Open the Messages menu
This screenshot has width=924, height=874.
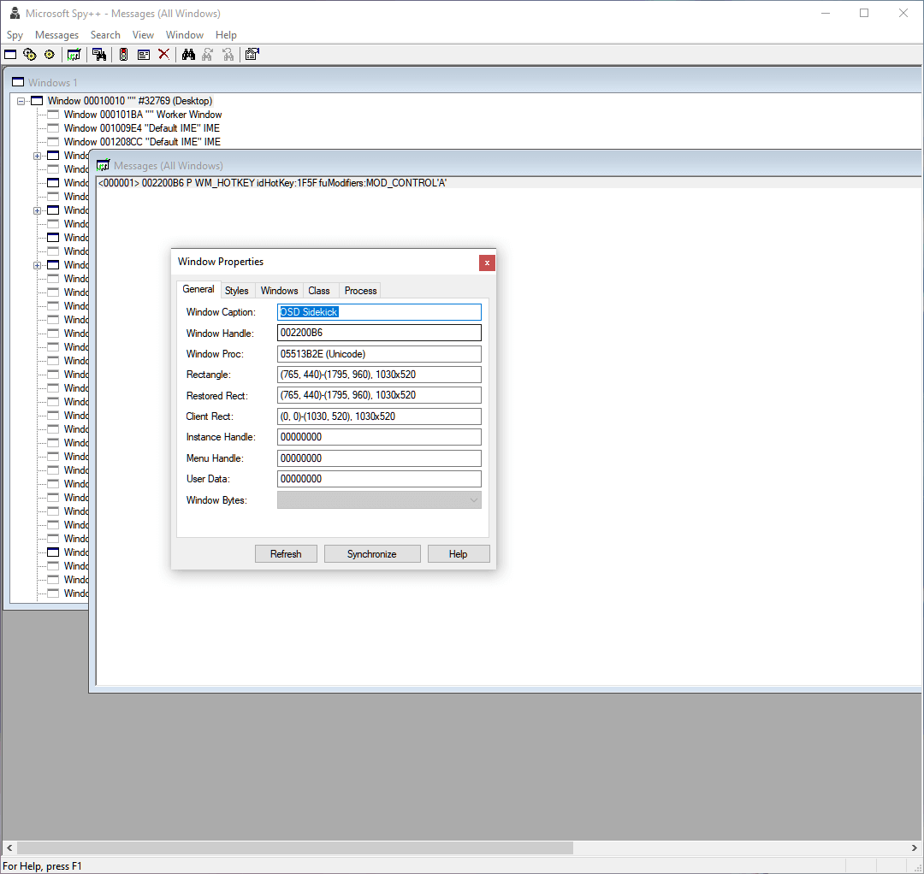tap(56, 35)
